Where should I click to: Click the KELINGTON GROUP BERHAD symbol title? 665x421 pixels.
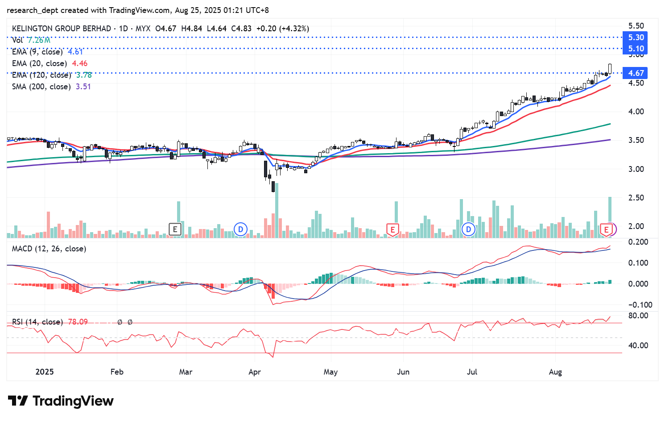(x=62, y=29)
